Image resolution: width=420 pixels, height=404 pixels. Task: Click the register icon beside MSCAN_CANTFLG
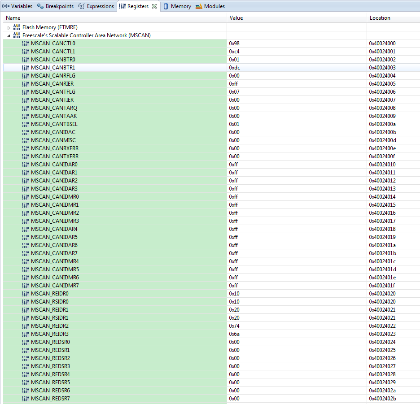(x=25, y=92)
